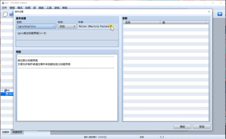
Task: Select the MAP001 map in tree
Action: click(10, 94)
